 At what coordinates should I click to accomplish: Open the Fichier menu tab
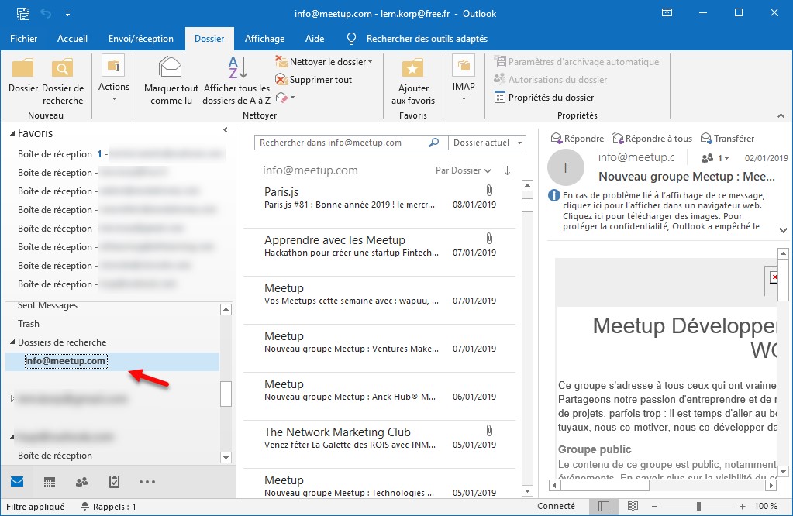tap(24, 39)
